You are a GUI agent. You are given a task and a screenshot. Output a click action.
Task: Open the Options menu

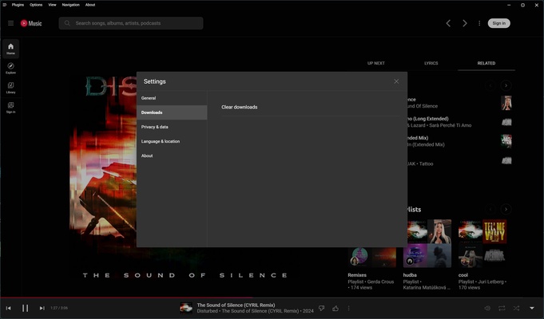36,5
